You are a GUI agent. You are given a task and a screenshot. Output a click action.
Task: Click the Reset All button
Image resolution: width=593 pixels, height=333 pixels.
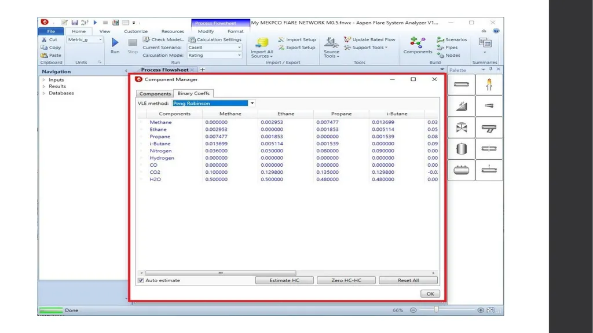(408, 280)
